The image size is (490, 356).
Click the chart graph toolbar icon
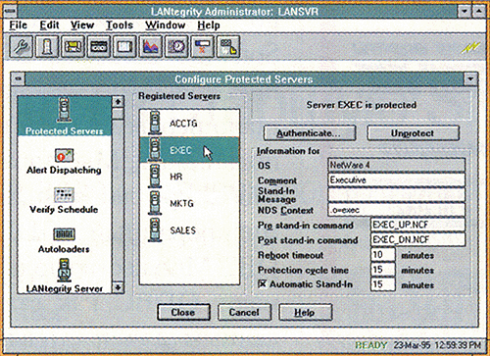[x=151, y=47]
